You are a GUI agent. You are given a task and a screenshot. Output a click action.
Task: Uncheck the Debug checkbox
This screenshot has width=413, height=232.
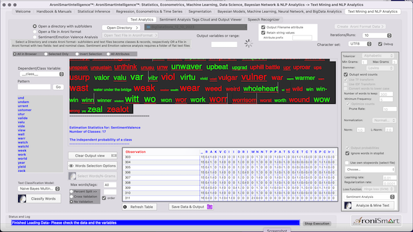click(x=380, y=44)
